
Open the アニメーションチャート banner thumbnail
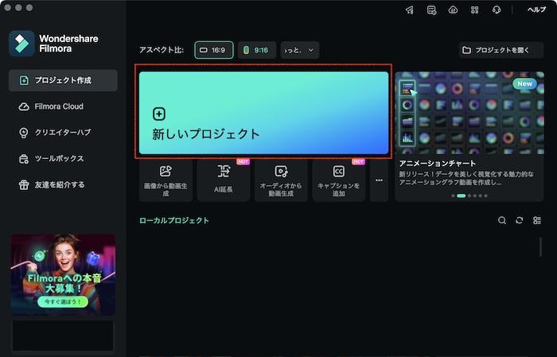coord(469,113)
